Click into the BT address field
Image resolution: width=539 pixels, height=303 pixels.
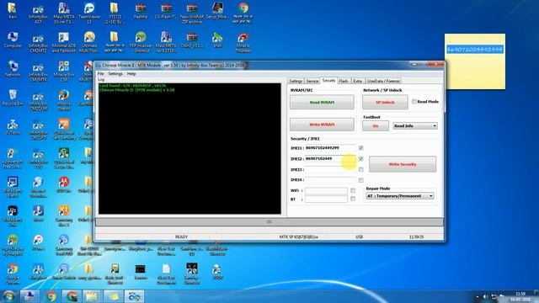[x=326, y=199]
